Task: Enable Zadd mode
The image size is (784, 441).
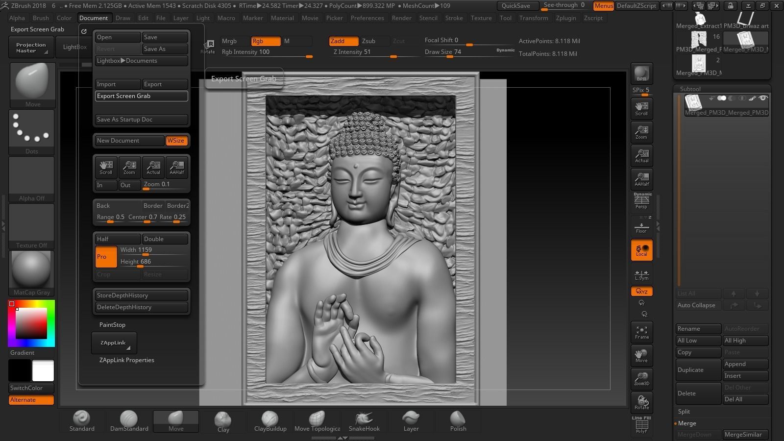Action: (x=343, y=41)
